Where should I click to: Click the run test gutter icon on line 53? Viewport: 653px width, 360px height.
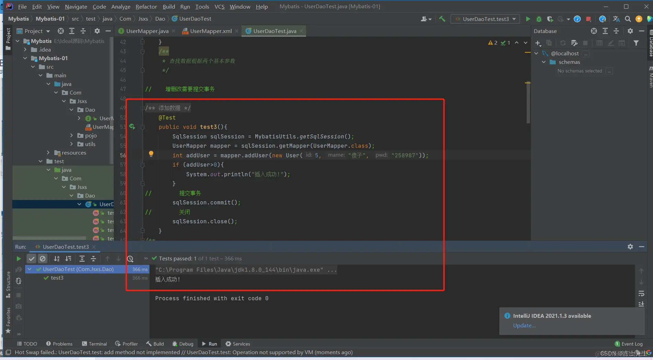(132, 127)
